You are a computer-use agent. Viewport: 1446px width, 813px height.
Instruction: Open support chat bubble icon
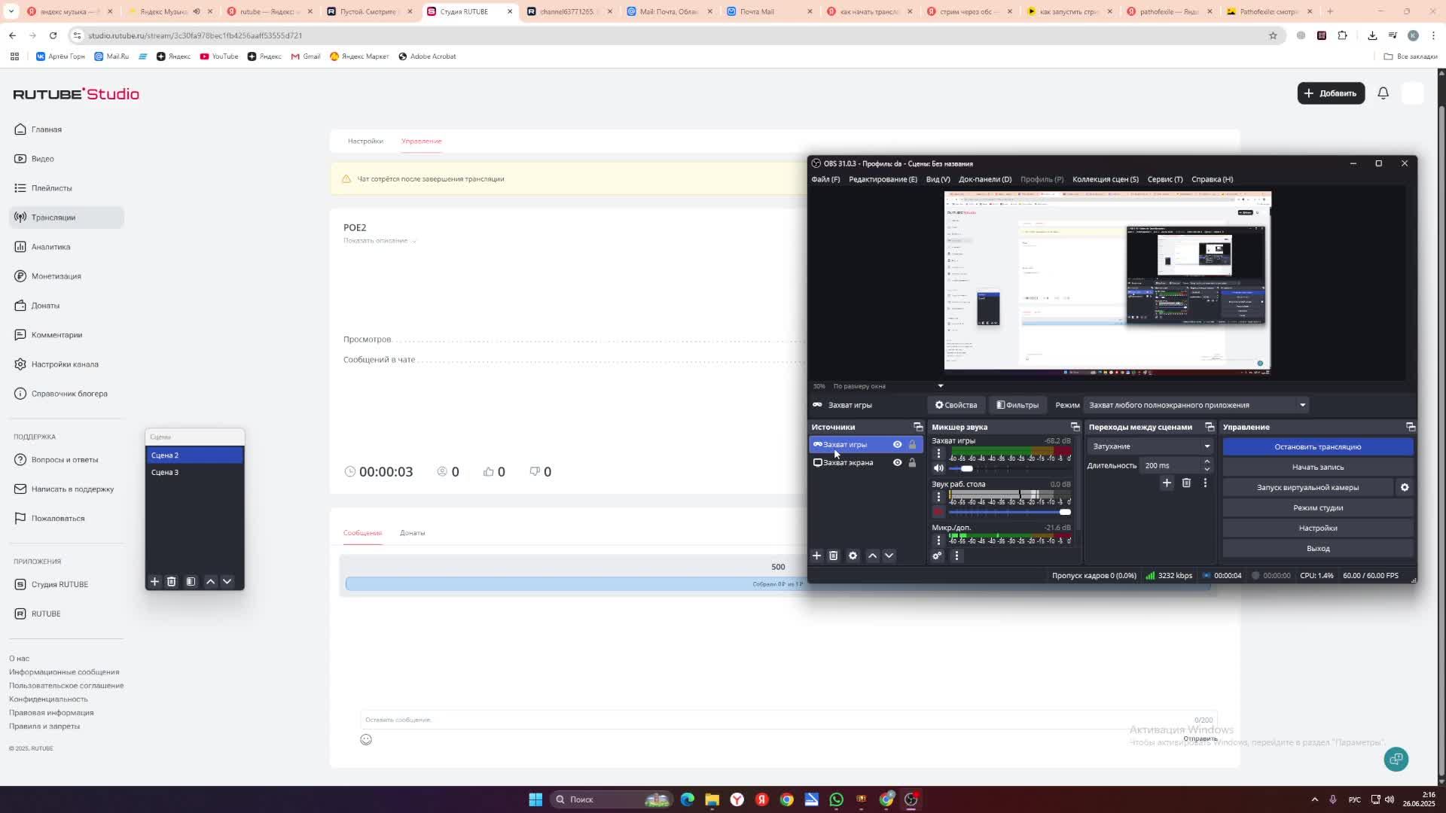pyautogui.click(x=1396, y=759)
